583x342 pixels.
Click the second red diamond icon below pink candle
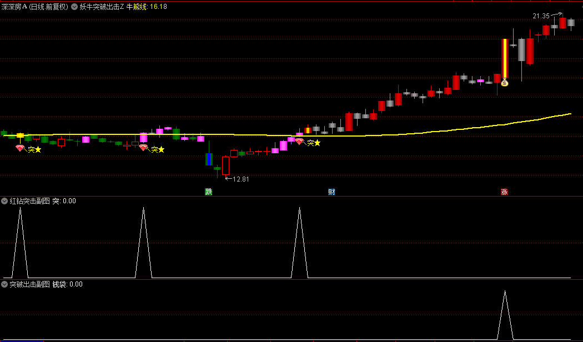click(143, 148)
